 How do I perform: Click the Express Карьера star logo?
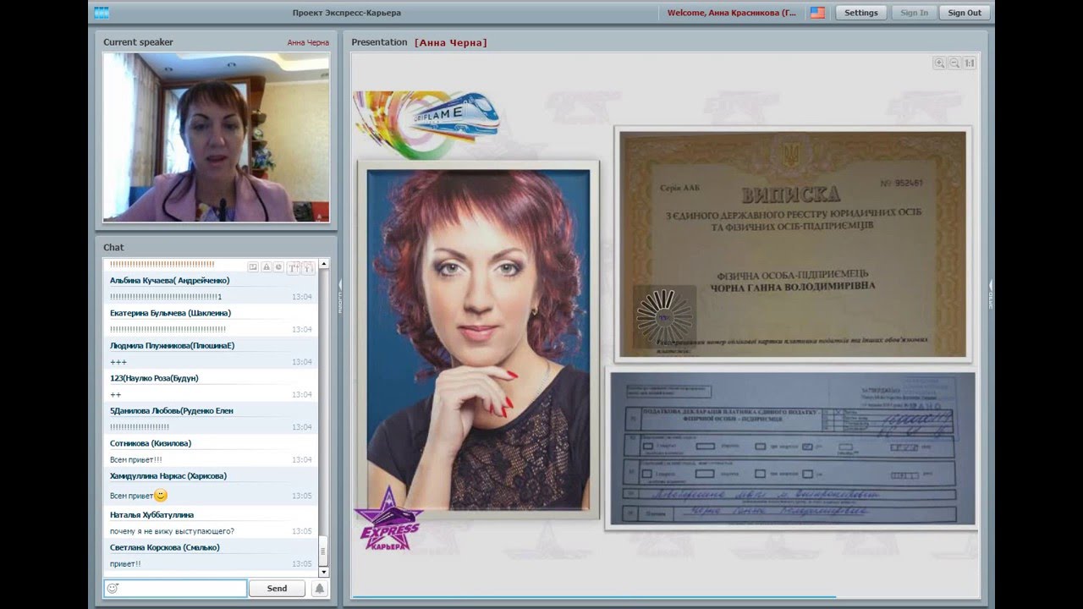point(389,518)
